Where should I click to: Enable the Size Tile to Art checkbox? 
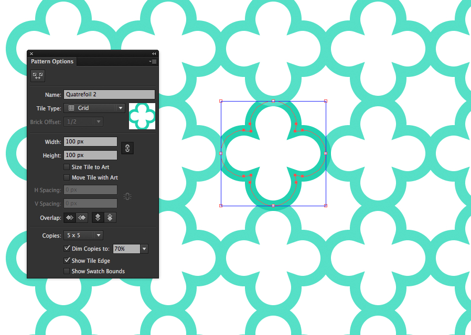point(67,167)
